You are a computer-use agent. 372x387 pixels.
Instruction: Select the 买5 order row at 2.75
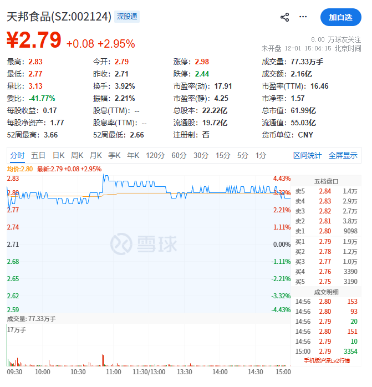326,282
